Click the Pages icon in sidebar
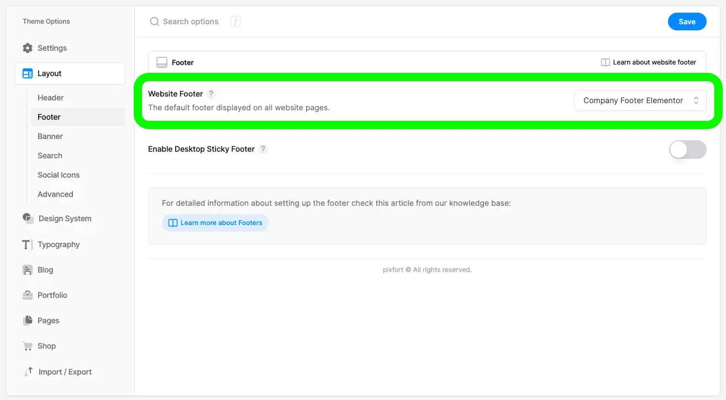The height and width of the screenshot is (400, 726). click(x=28, y=321)
